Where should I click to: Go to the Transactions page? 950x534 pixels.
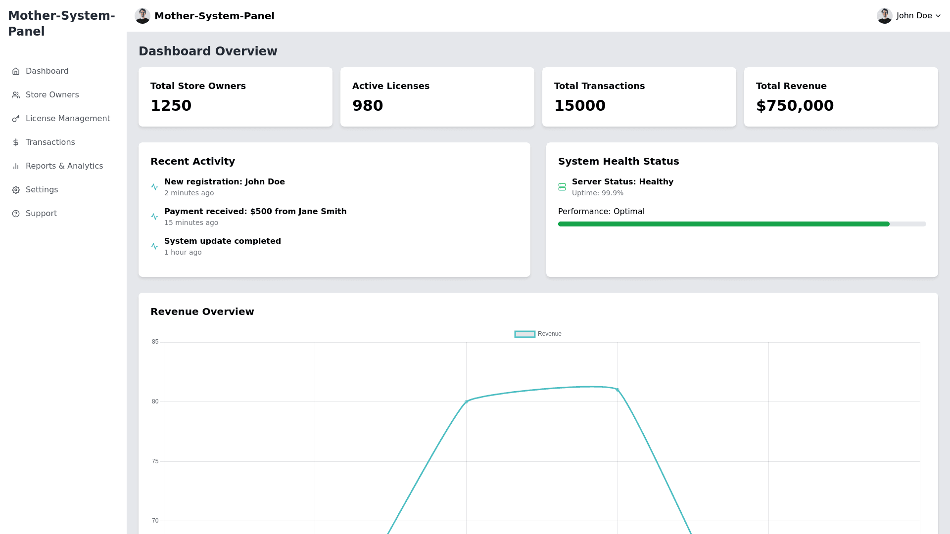click(x=50, y=142)
